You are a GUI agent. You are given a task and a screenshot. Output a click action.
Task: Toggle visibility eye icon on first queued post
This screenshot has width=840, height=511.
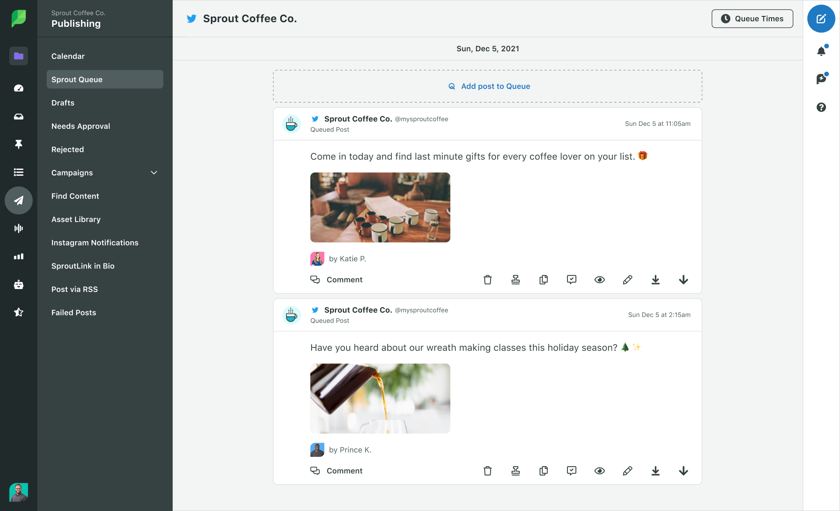[x=599, y=279]
